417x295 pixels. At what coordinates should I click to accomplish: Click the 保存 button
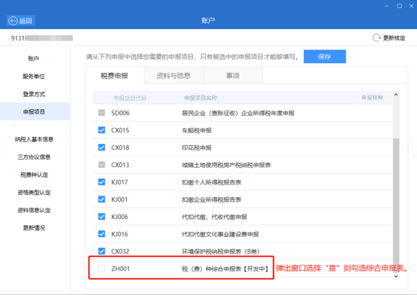(325, 56)
